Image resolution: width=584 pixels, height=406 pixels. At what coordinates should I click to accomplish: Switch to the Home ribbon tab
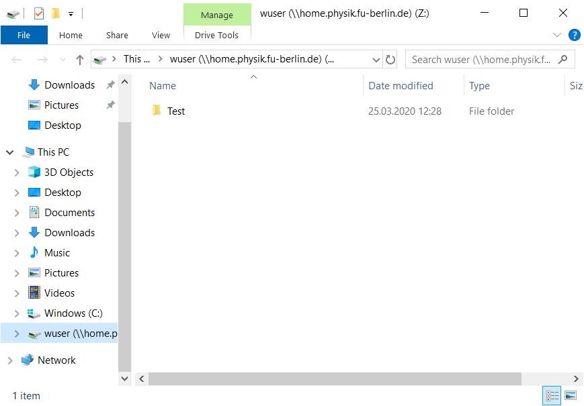pyautogui.click(x=71, y=35)
